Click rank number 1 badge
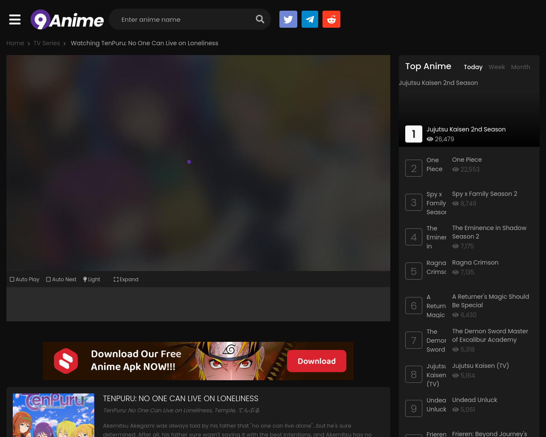 414,134
